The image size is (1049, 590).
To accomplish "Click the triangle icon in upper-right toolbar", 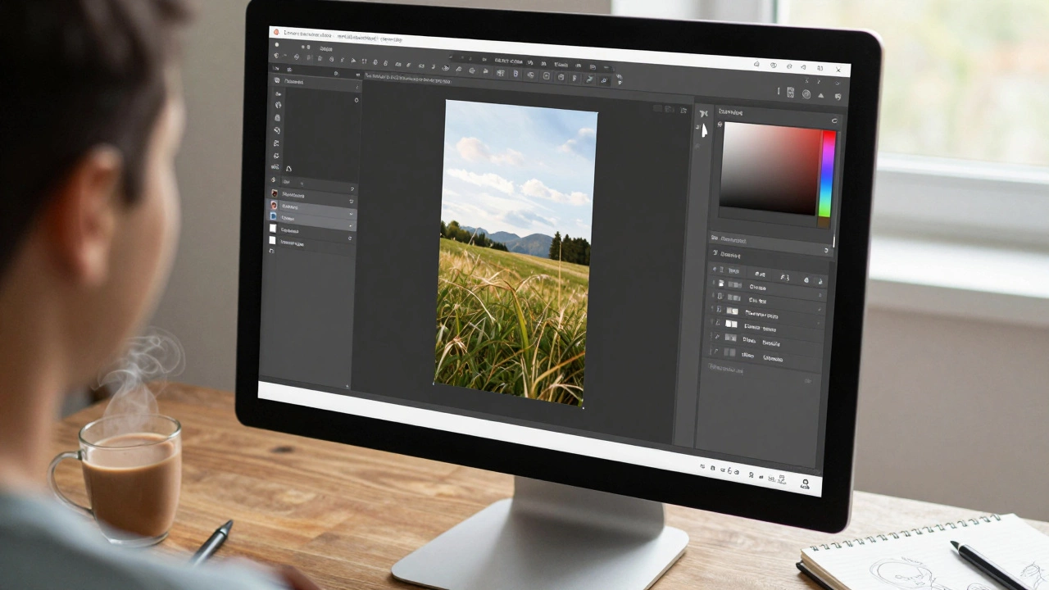I will (x=821, y=96).
